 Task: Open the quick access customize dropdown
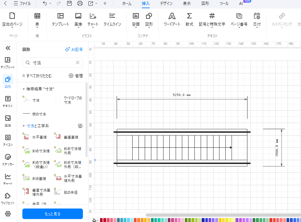[105, 4]
